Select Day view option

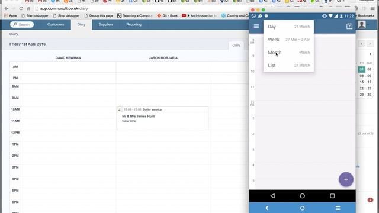point(288,27)
